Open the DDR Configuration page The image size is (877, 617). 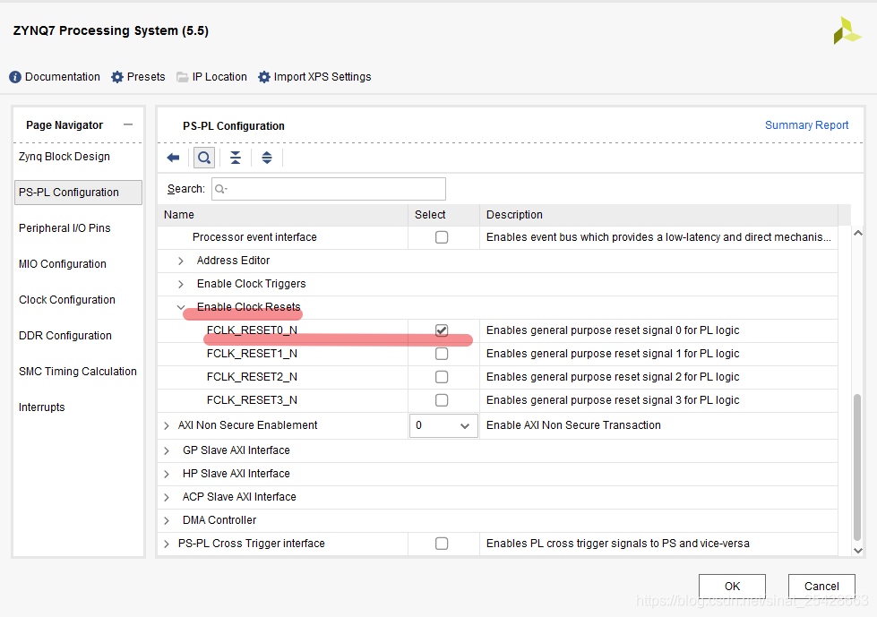65,335
